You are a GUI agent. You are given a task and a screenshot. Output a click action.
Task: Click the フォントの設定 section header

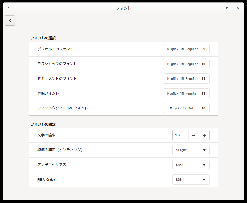(43, 124)
